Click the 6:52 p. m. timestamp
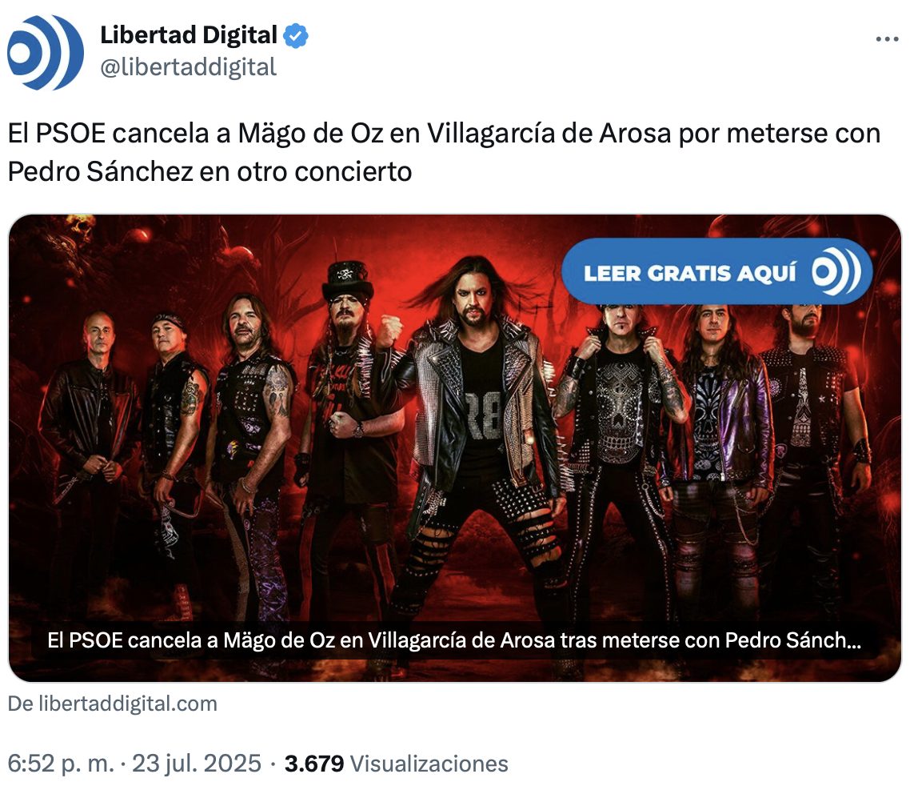918x794 pixels. click(61, 764)
